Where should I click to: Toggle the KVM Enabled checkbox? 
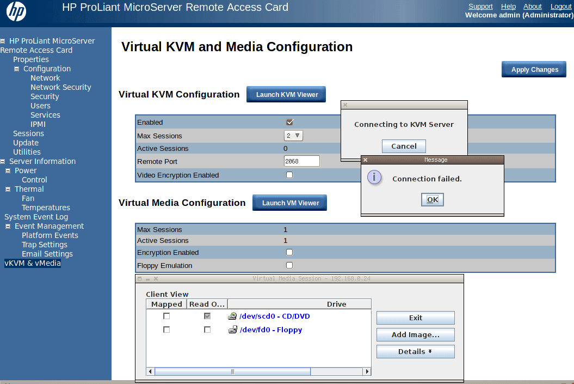289,122
